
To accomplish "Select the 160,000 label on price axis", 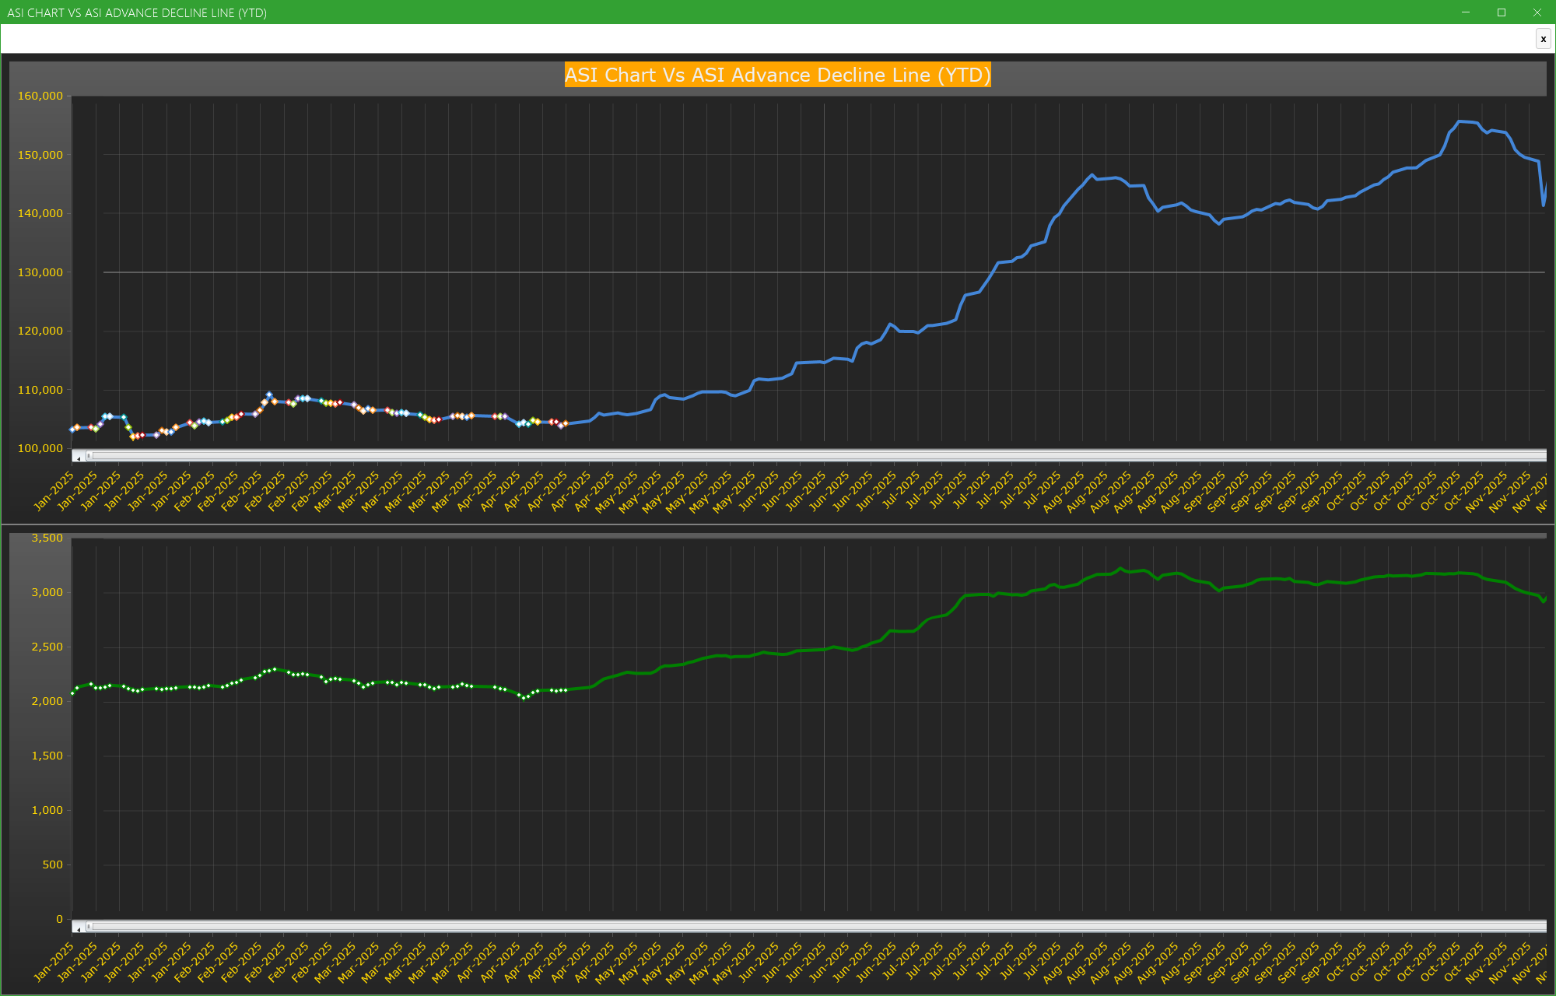I will pos(40,96).
